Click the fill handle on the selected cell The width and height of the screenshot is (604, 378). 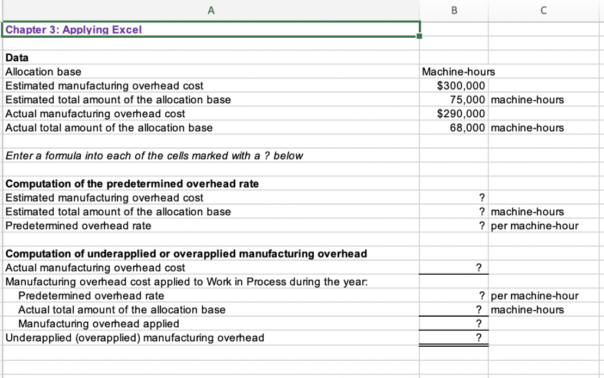pos(419,37)
